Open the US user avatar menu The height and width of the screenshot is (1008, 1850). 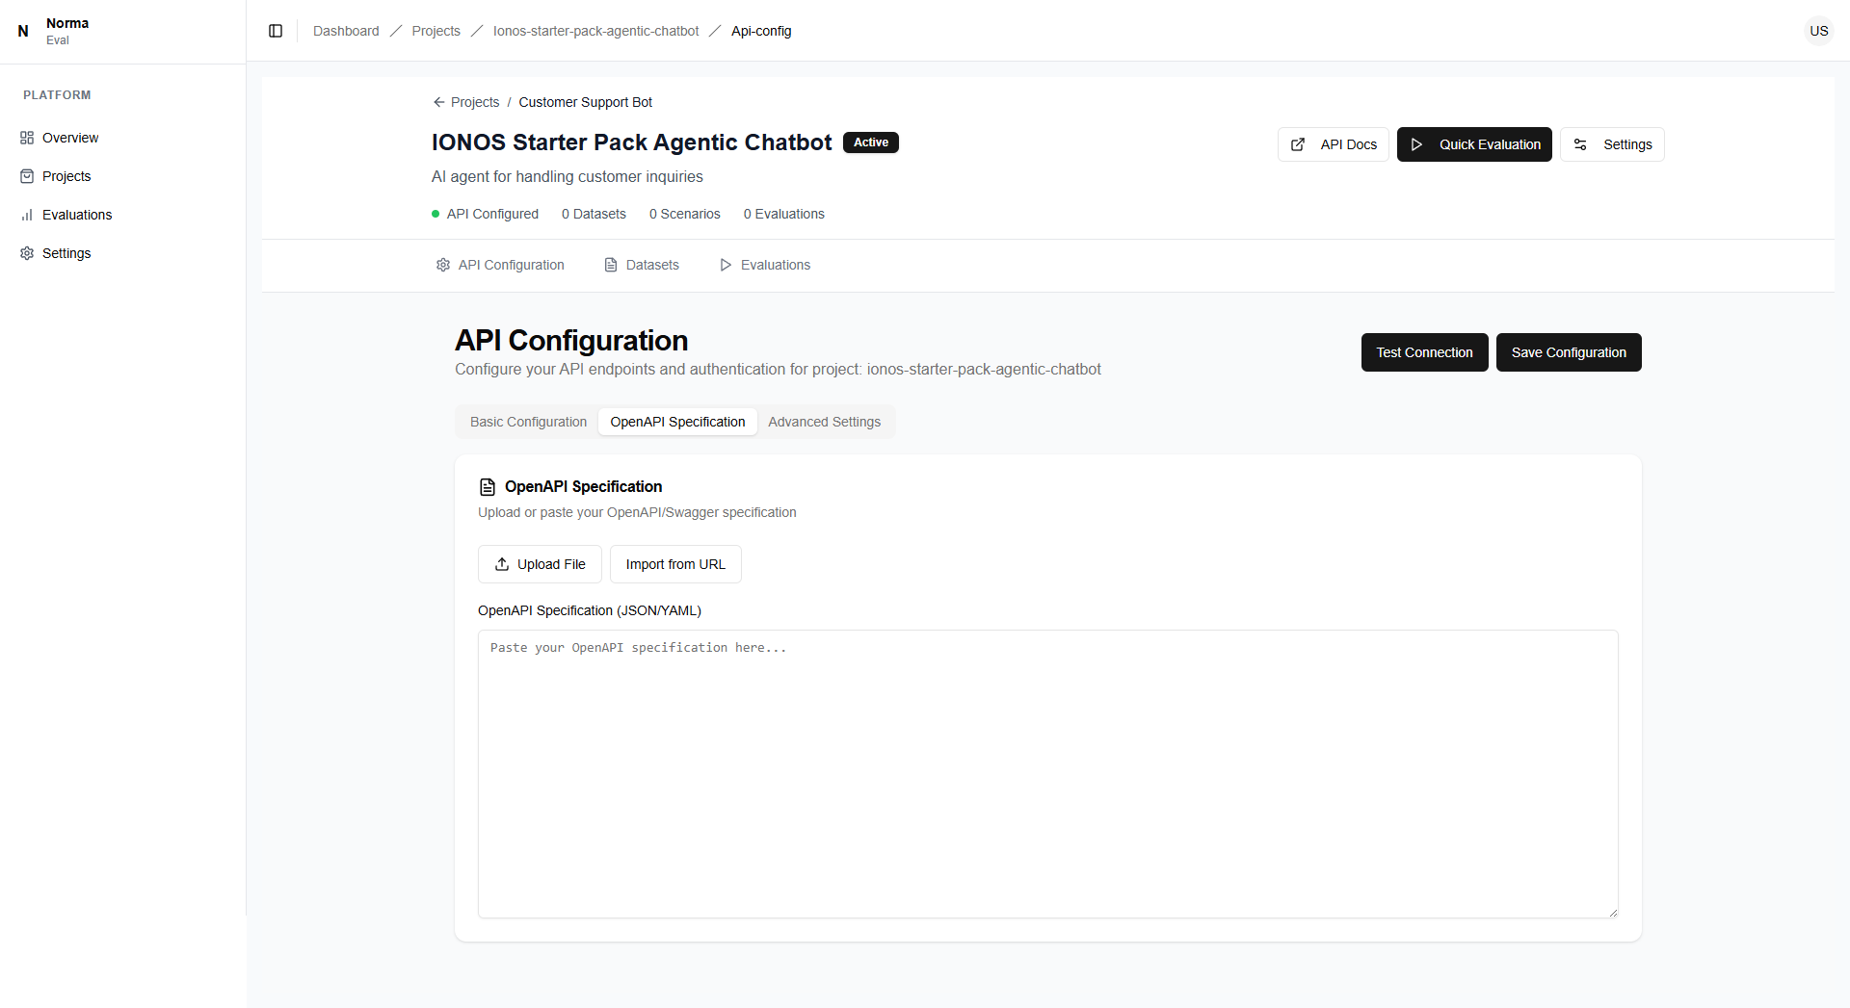pyautogui.click(x=1818, y=31)
